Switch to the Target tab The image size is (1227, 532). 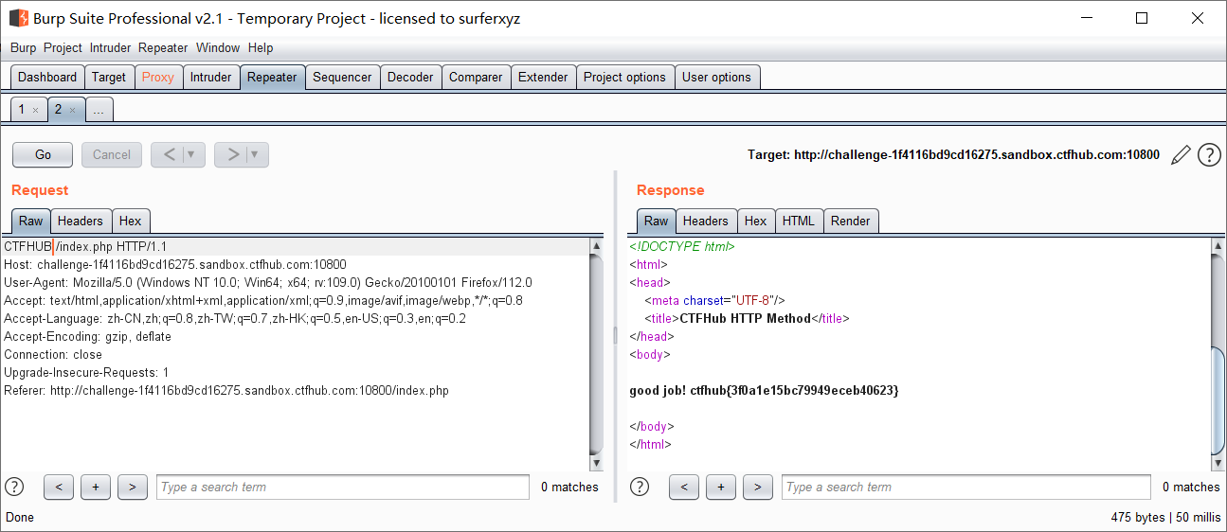(109, 77)
